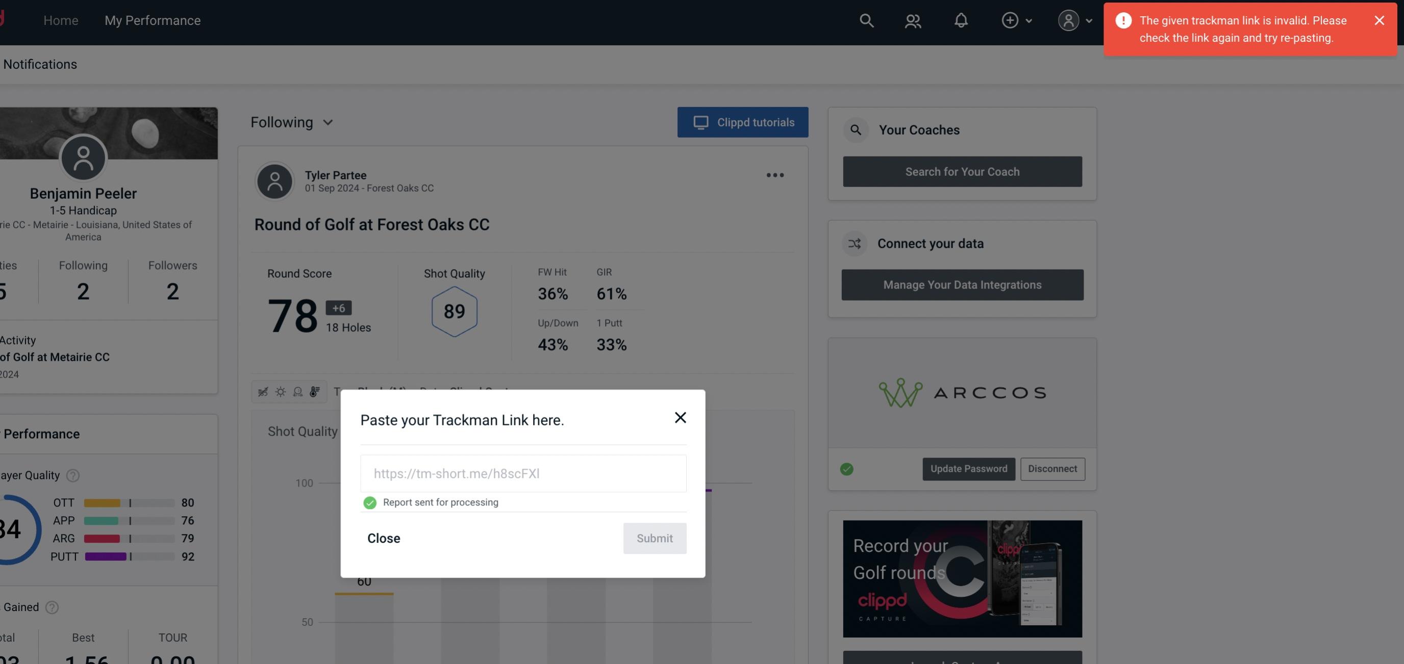Click the Search for Your Coach button
The image size is (1404, 664).
(x=963, y=171)
